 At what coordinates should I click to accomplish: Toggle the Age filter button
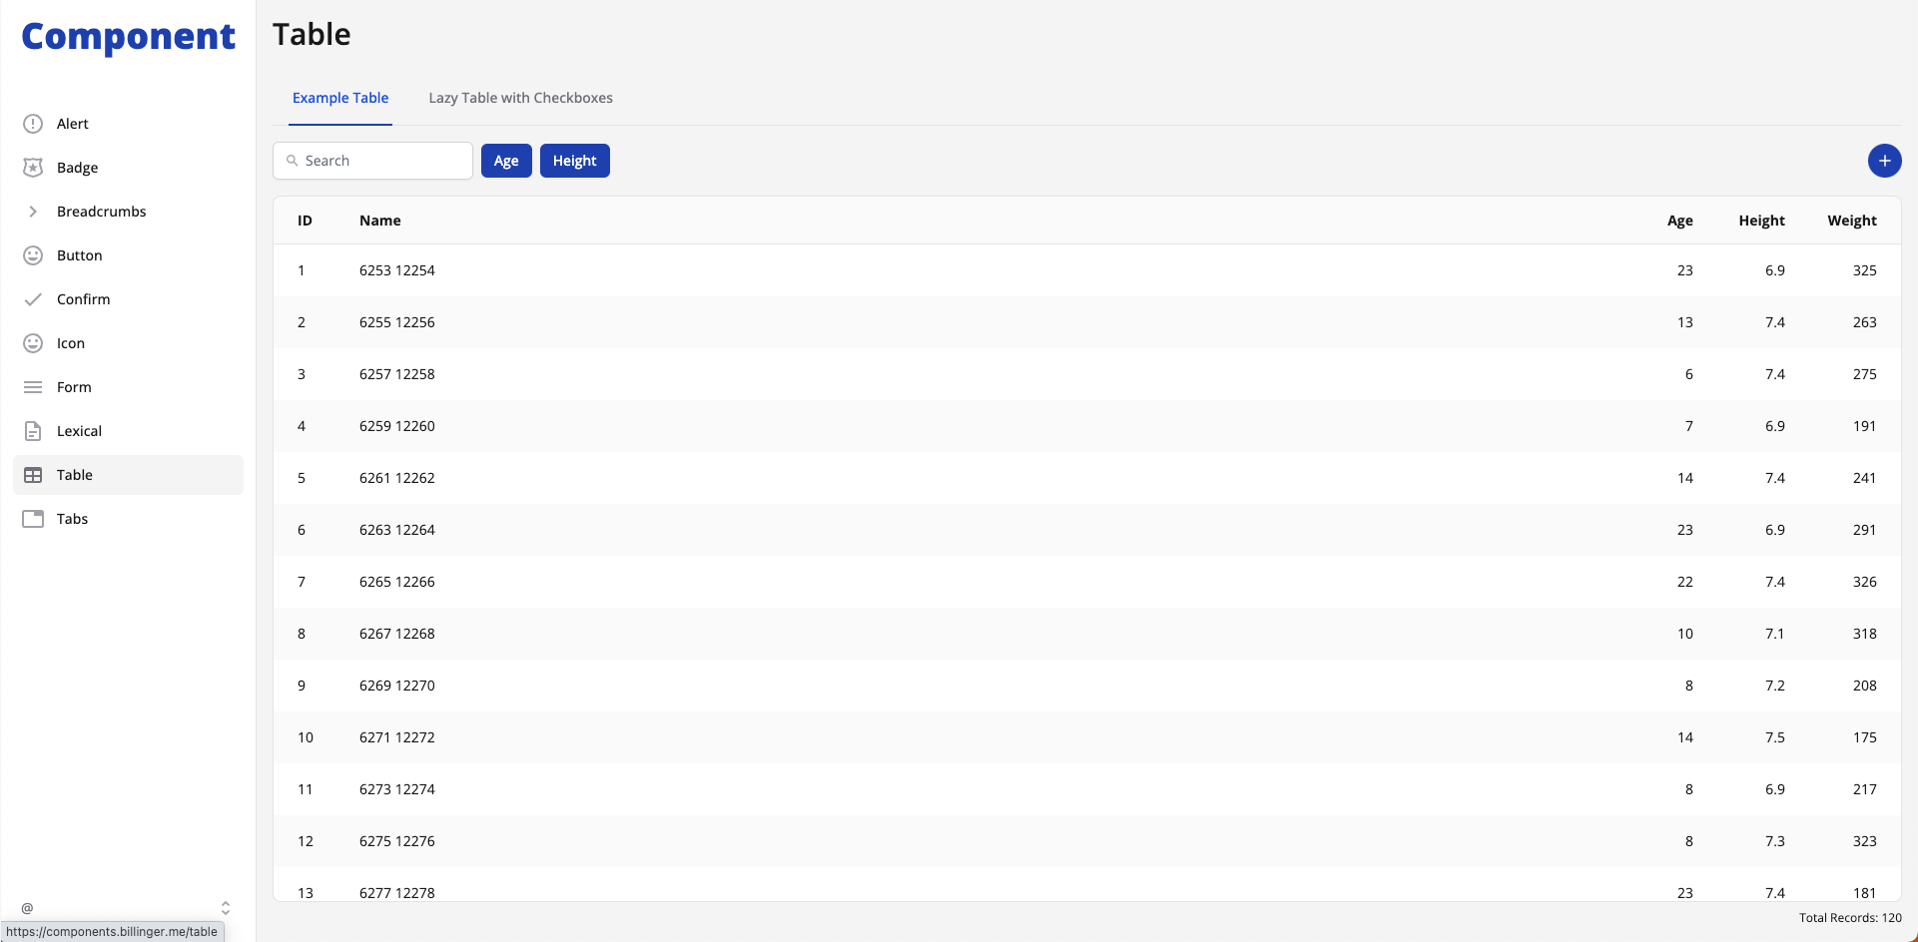click(506, 161)
